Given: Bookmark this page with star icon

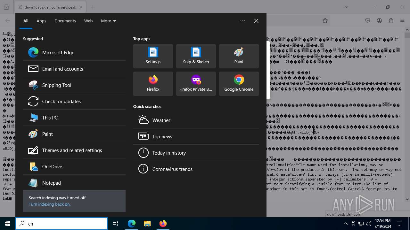Looking at the screenshot, I should point(325,20).
